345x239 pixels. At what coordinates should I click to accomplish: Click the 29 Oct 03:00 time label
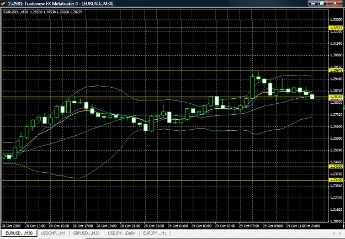click(201, 226)
